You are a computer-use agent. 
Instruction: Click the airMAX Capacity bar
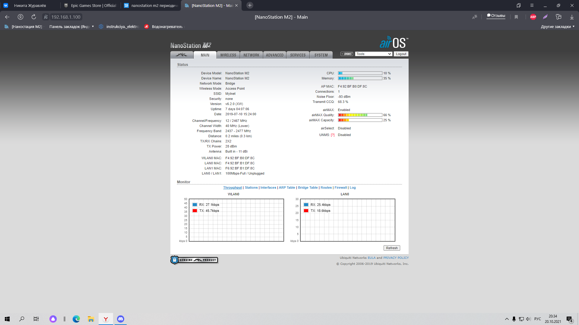click(360, 120)
